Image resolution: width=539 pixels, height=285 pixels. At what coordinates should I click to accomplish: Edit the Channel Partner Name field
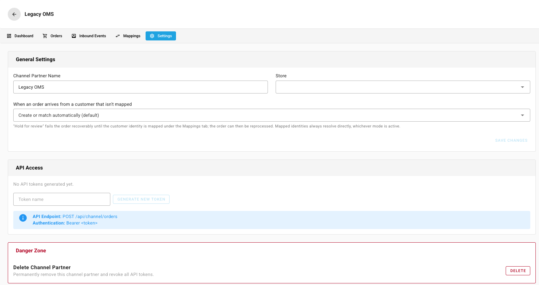point(140,87)
